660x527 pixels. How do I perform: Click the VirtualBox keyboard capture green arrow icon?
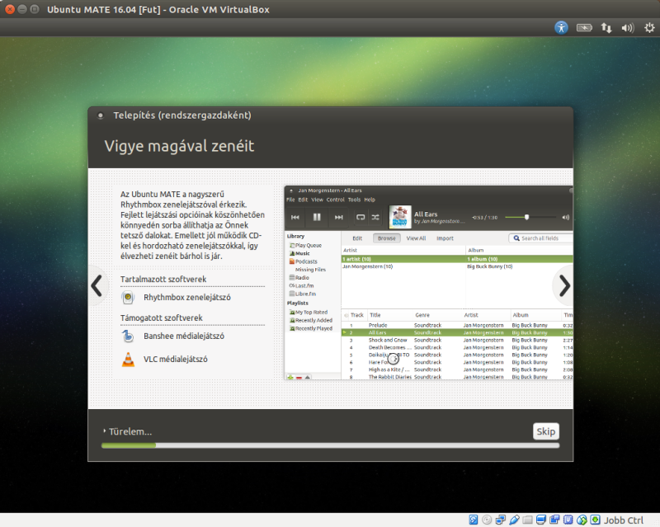pos(595,520)
